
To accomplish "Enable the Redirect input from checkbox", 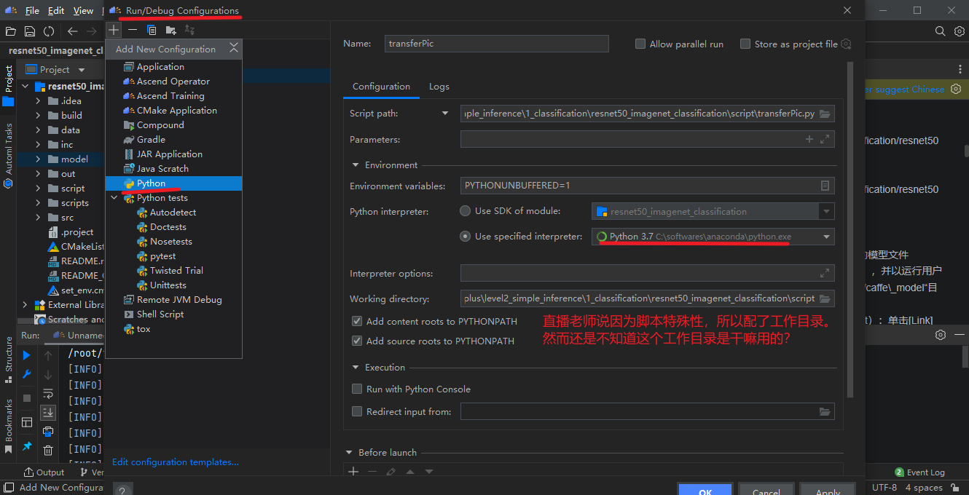I will (x=357, y=411).
